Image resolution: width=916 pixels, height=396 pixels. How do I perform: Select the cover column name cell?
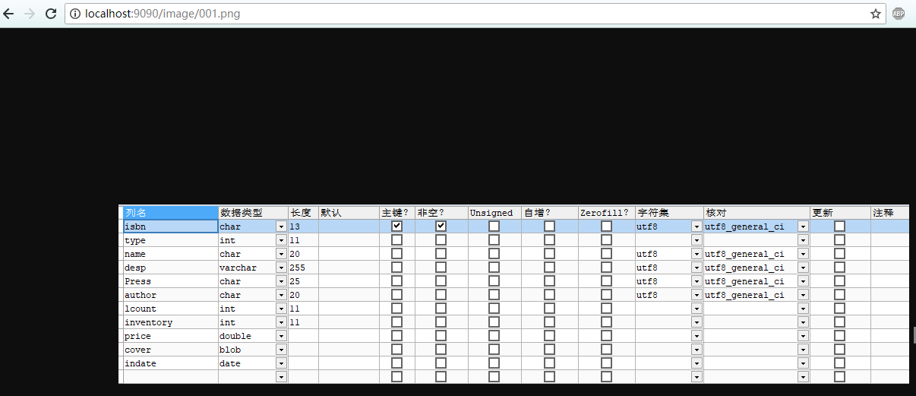click(x=170, y=350)
